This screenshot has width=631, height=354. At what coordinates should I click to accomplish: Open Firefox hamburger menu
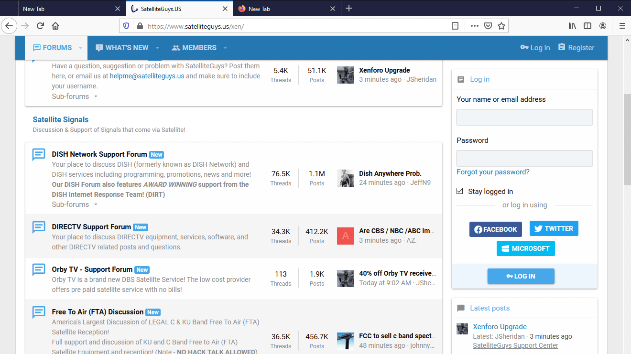tap(622, 26)
